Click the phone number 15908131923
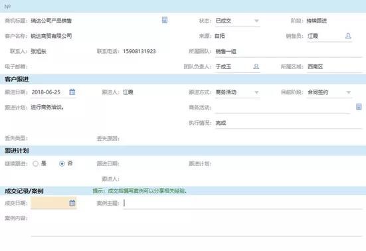Image resolution: width=366 pixels, height=251 pixels. [x=139, y=51]
